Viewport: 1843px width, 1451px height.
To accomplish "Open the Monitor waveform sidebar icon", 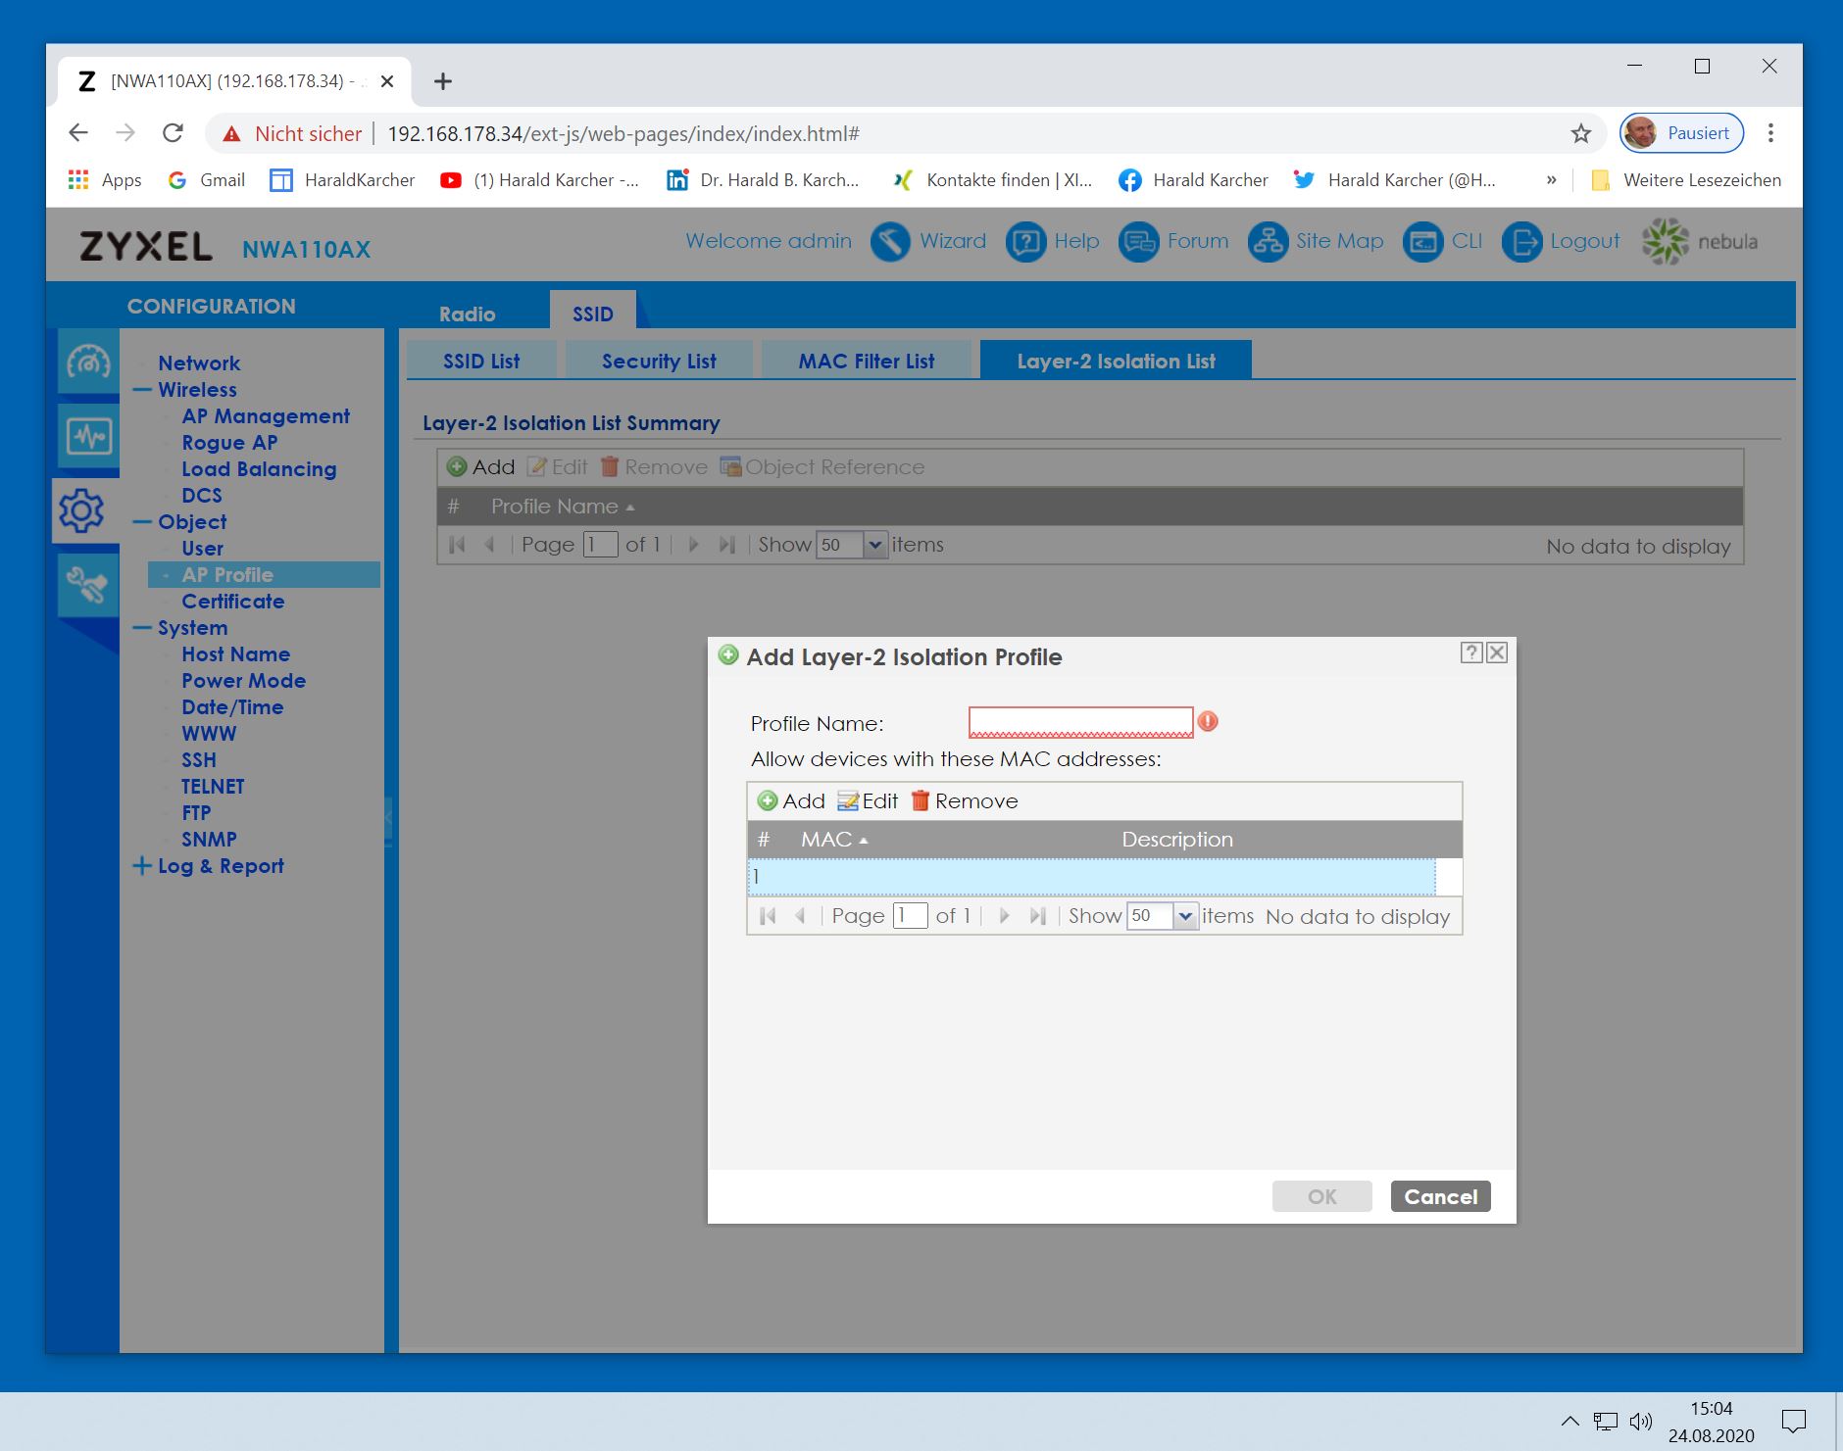I will coord(88,436).
